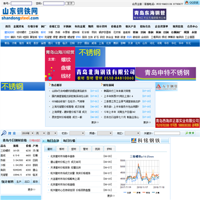Expand the 频道 channel dropdown

point(105,133)
